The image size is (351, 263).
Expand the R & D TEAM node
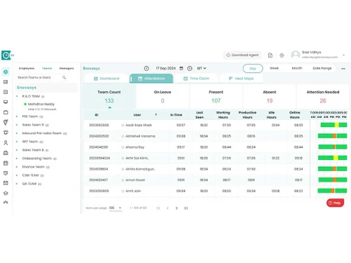pos(17,96)
